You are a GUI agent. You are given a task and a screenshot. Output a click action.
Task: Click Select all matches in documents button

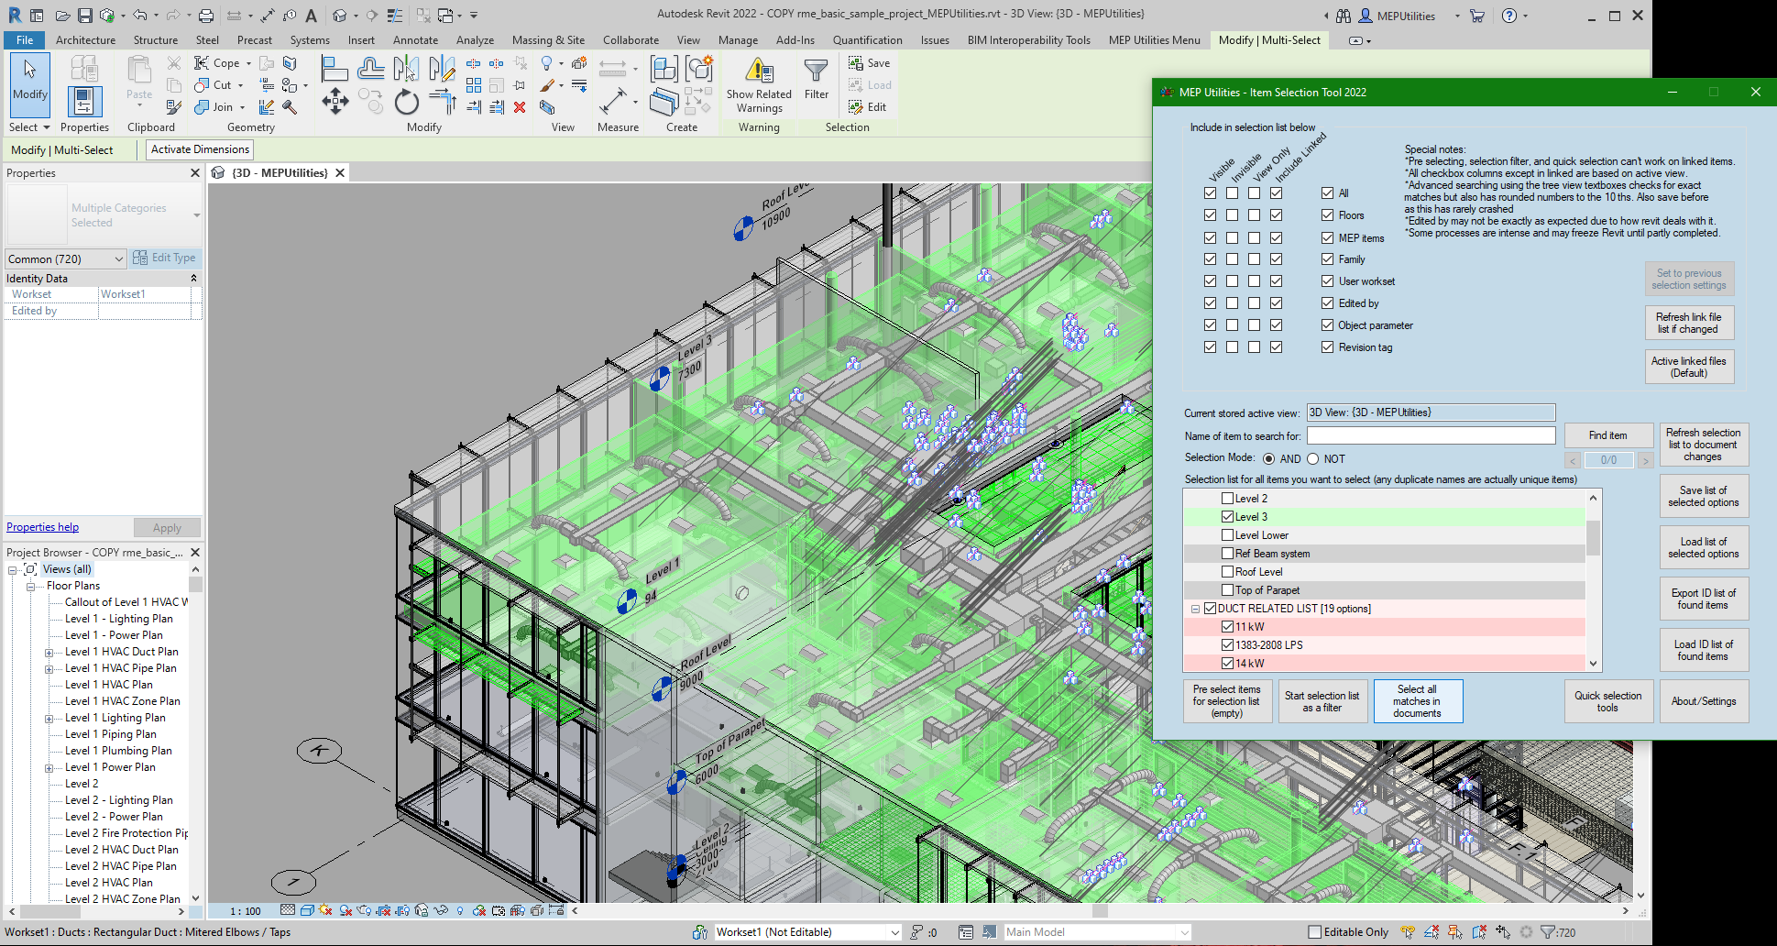coord(1417,701)
